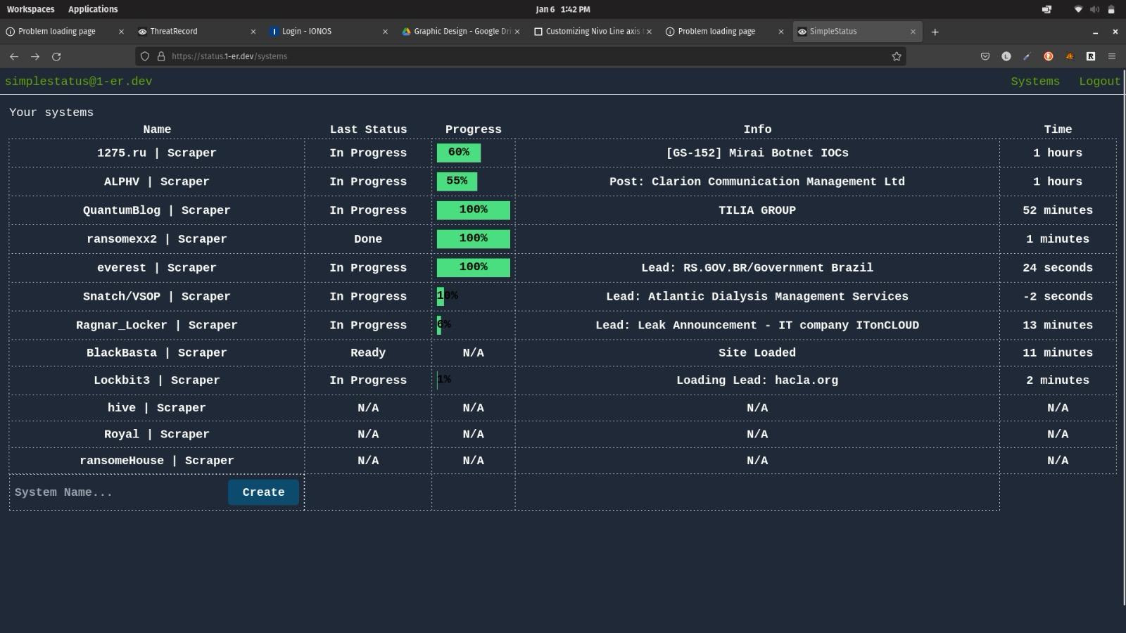Open the Firefox hamburger menu
The width and height of the screenshot is (1126, 633).
[1112, 56]
